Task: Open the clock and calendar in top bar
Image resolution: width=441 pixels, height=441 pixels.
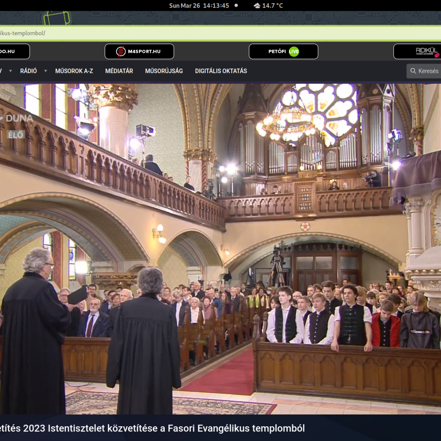Action: click(199, 5)
